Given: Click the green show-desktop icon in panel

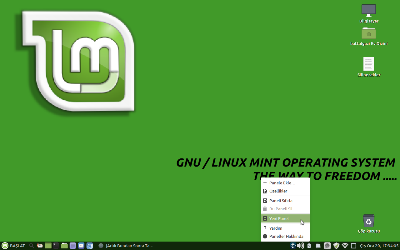Looking at the screenshot, I should pyautogui.click(x=48, y=246).
